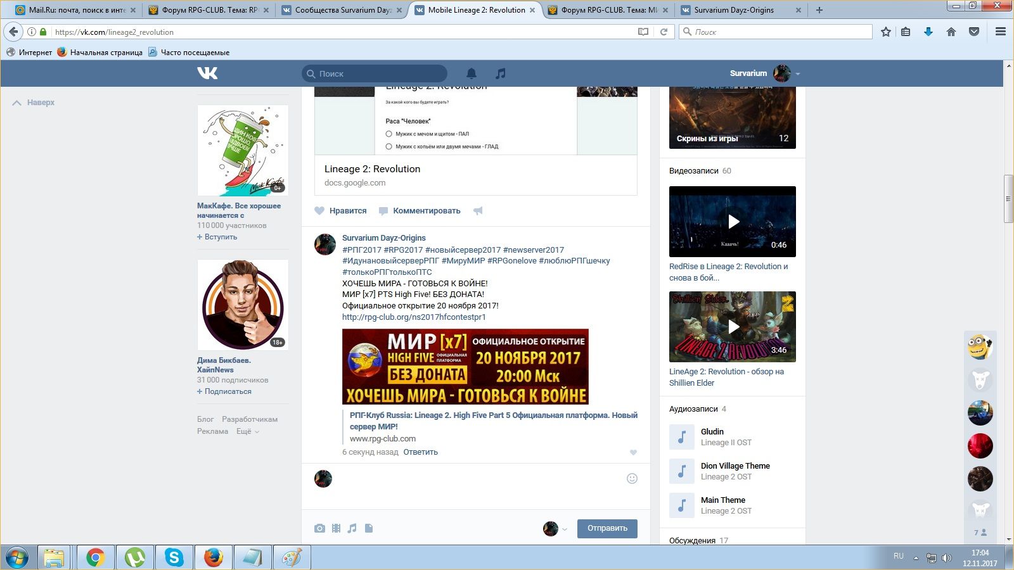Click the emoji smiley icon in comment box
Image resolution: width=1014 pixels, height=570 pixels.
click(632, 479)
